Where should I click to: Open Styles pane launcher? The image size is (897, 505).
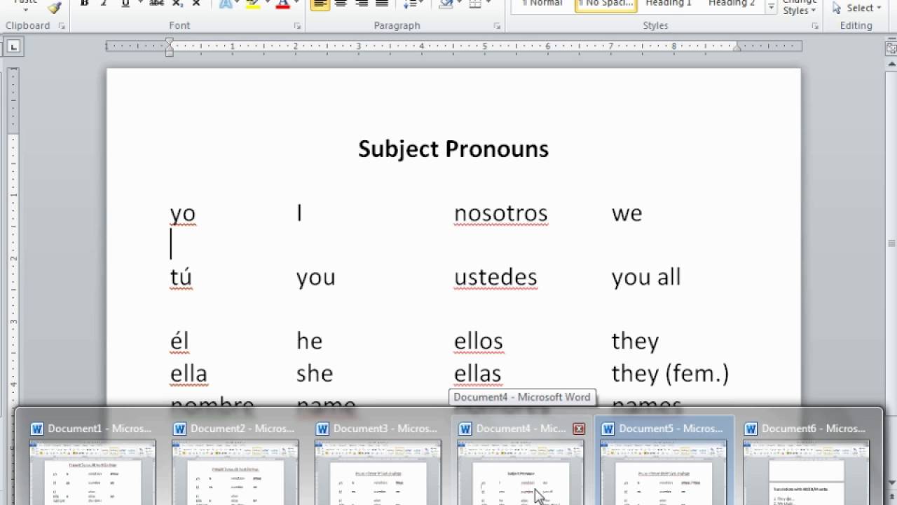(815, 26)
